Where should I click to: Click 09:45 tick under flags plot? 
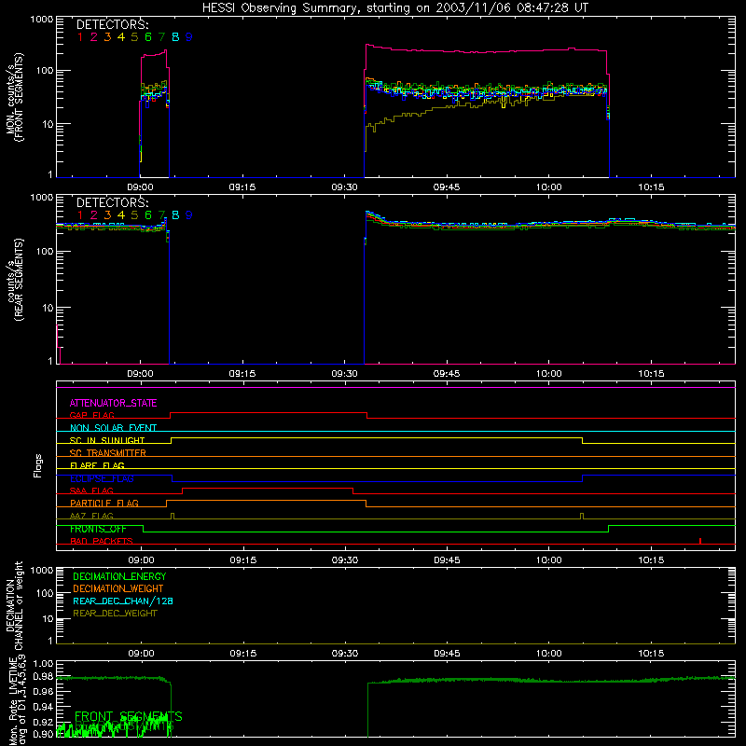447,560
